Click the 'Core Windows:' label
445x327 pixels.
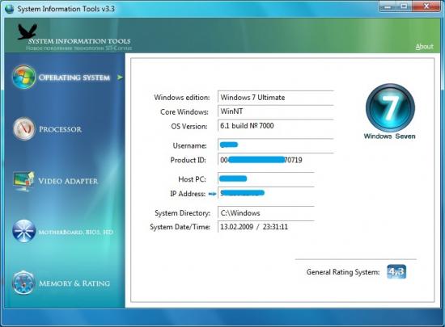point(184,112)
